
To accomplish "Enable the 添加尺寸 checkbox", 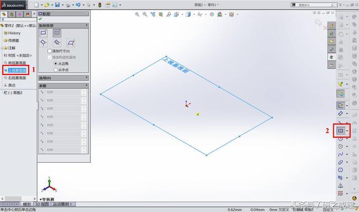I will (x=49, y=51).
